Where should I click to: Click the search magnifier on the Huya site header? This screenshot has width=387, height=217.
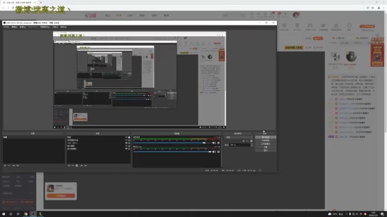pyautogui.click(x=242, y=15)
